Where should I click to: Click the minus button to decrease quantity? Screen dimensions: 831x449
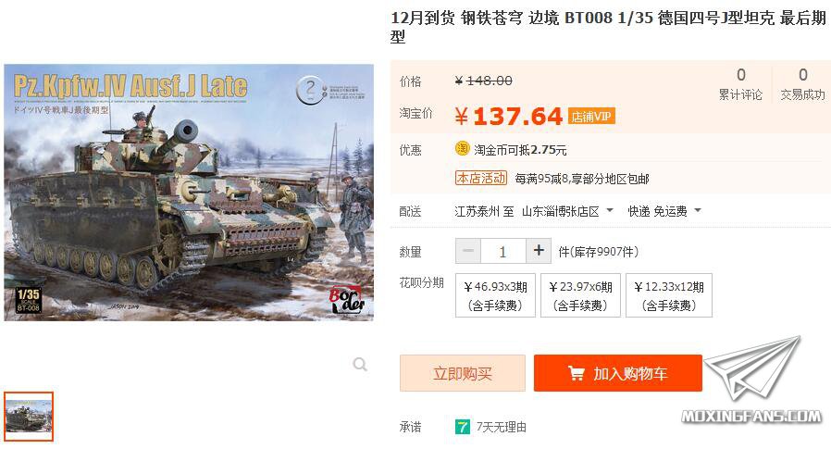[x=468, y=251]
